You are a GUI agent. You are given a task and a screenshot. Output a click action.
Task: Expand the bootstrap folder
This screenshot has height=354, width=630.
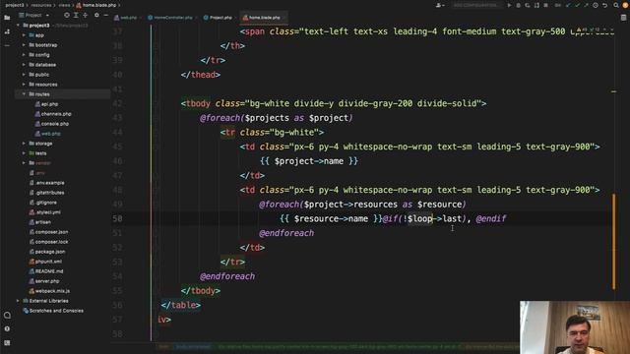pyautogui.click(x=24, y=45)
